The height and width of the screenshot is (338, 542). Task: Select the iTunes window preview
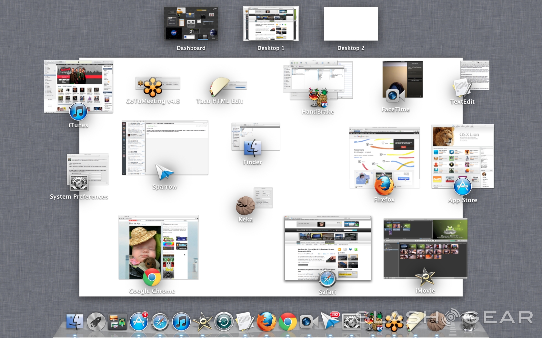coord(78,86)
